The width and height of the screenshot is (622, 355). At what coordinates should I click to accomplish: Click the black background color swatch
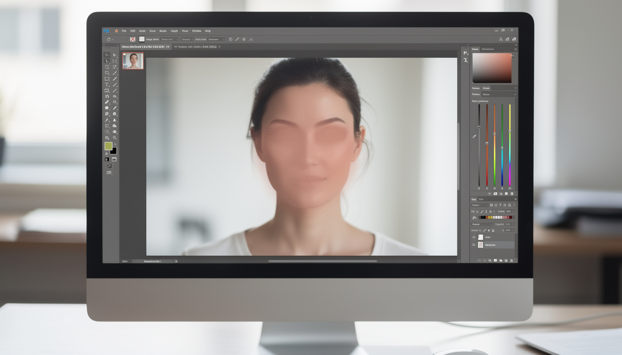tap(114, 152)
